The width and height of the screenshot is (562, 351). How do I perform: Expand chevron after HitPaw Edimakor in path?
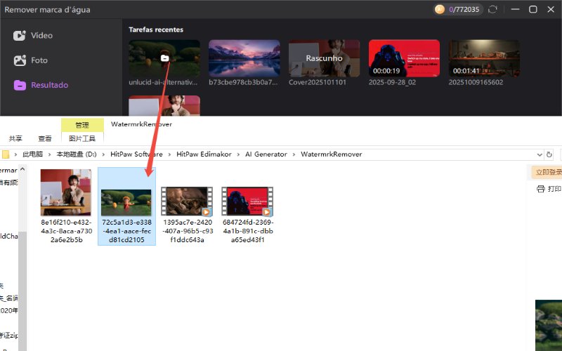[239, 154]
